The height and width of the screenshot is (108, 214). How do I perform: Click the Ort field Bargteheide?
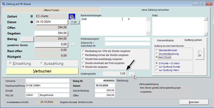54,95
